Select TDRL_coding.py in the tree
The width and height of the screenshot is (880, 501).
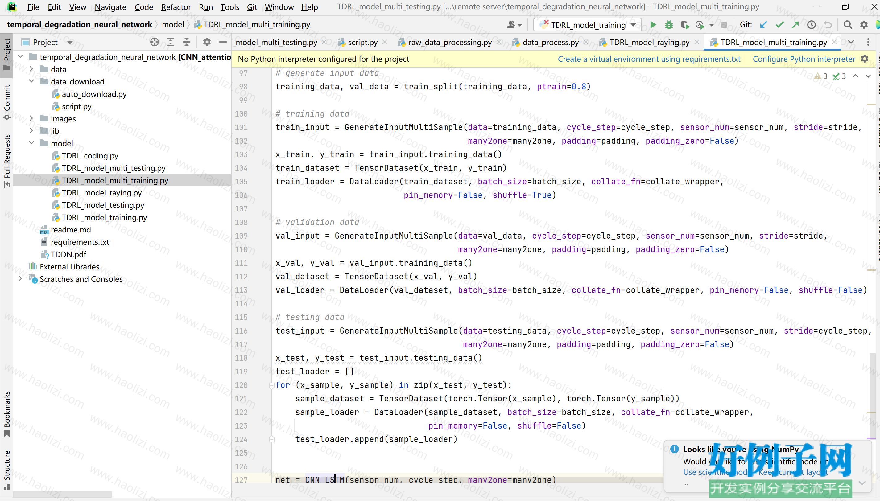click(x=90, y=155)
